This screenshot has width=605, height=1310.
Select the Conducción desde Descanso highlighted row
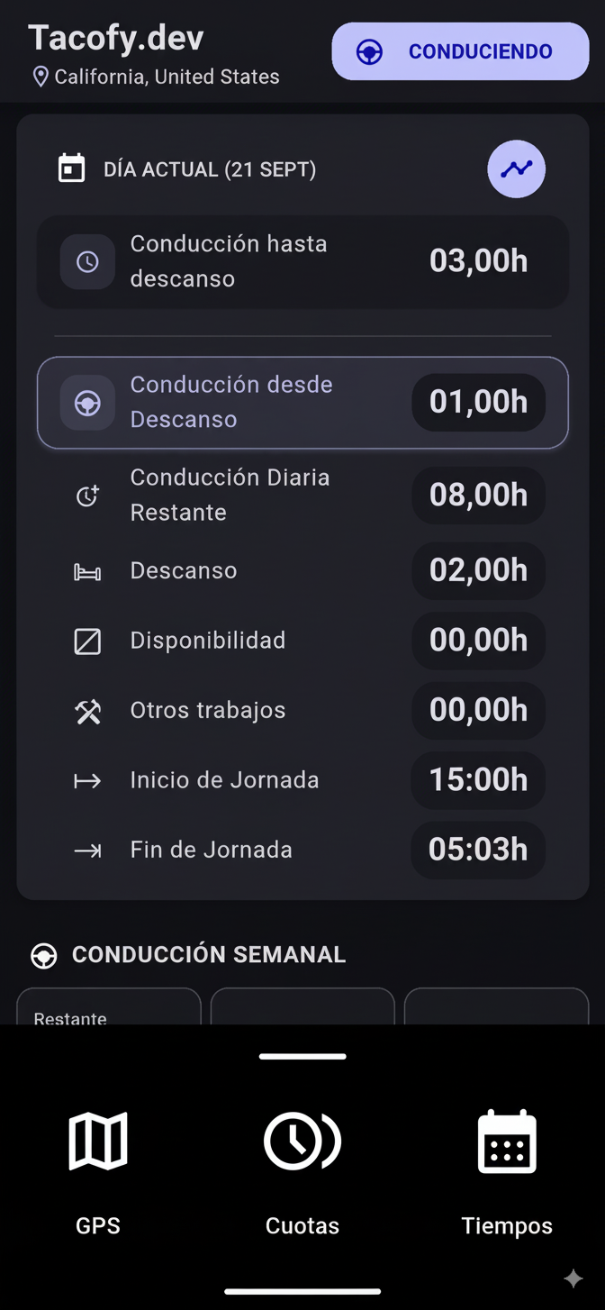click(302, 403)
